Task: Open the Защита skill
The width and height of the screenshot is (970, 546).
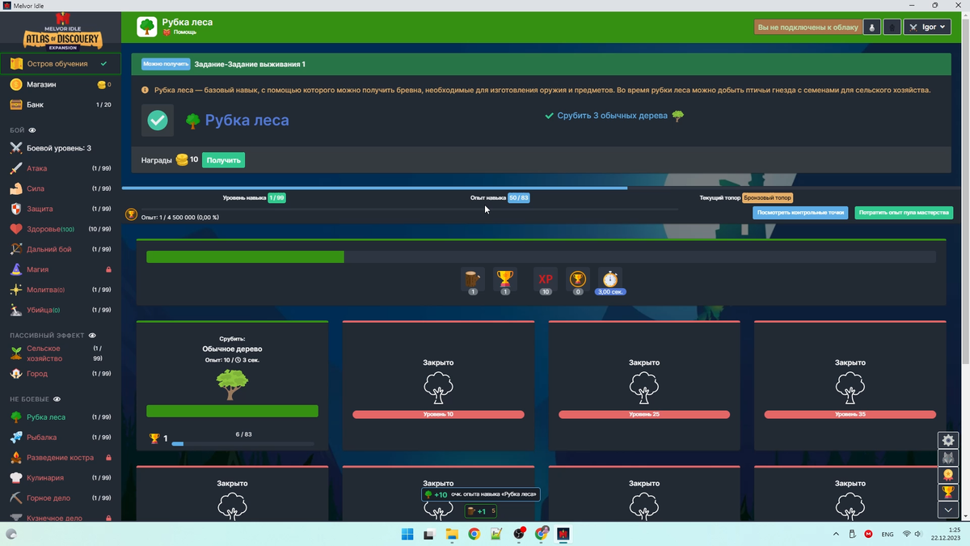Action: pyautogui.click(x=61, y=209)
